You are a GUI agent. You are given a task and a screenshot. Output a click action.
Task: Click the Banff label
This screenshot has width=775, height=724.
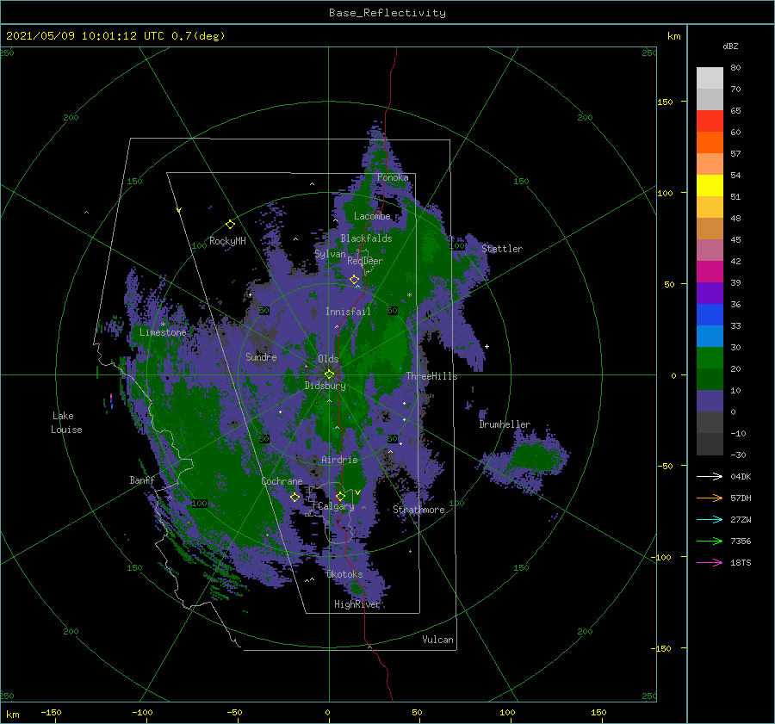coord(142,480)
